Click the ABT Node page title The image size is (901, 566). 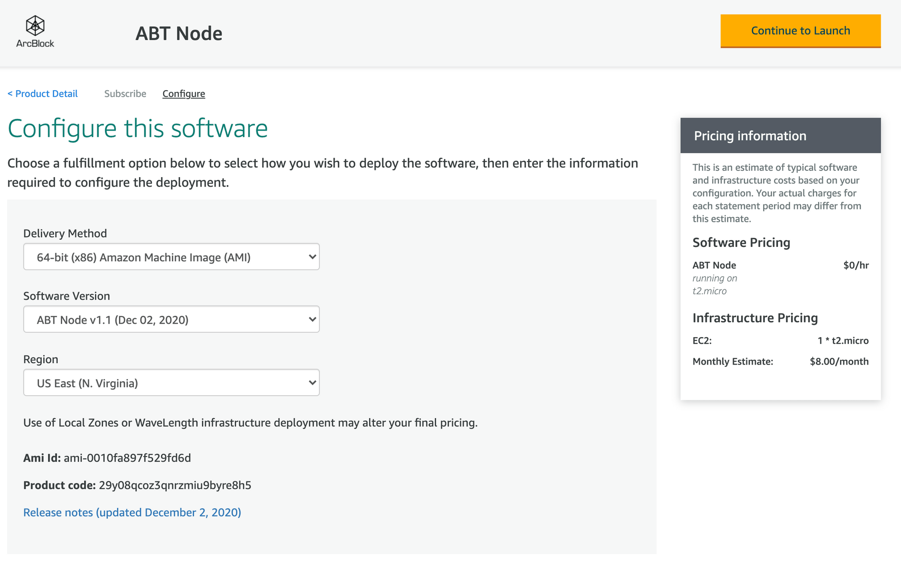coord(179,33)
